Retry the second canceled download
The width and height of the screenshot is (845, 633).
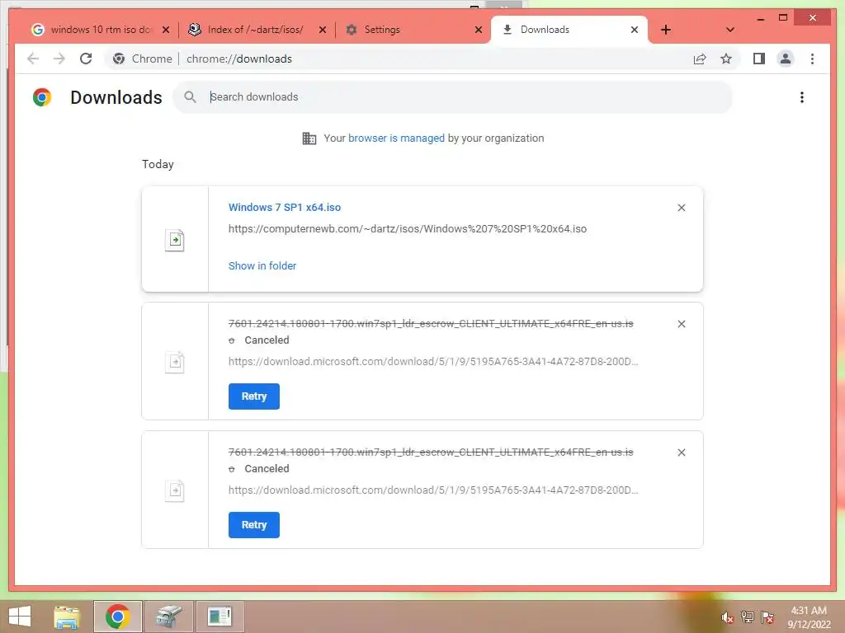(x=254, y=525)
